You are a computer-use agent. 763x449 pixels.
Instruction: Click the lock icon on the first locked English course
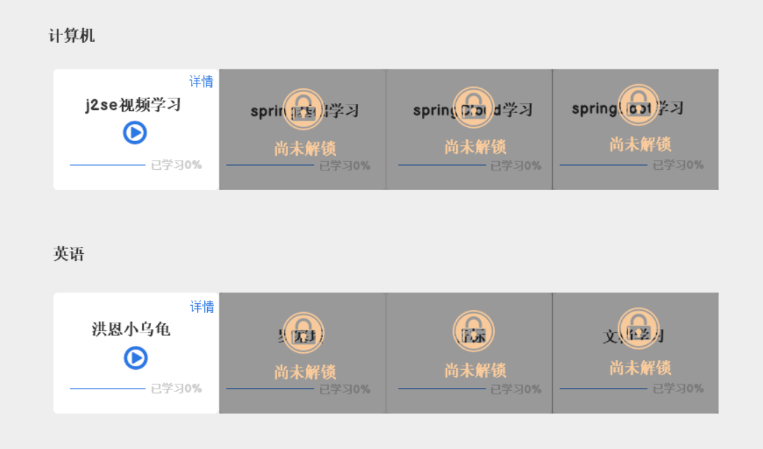coord(304,333)
